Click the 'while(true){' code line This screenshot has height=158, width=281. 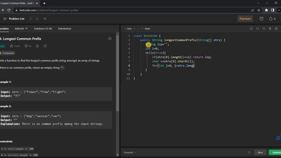pyautogui.click(x=155, y=53)
